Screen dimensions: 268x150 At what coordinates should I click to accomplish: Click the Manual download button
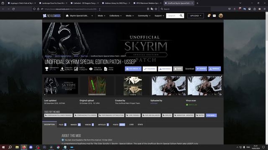click(214, 69)
